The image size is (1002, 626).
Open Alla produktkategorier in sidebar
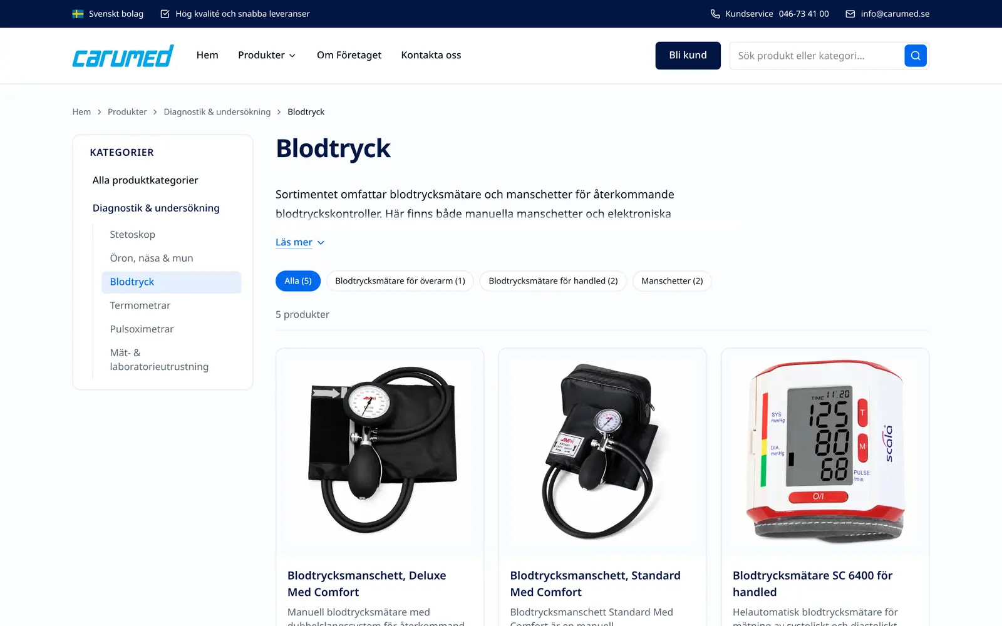(145, 180)
